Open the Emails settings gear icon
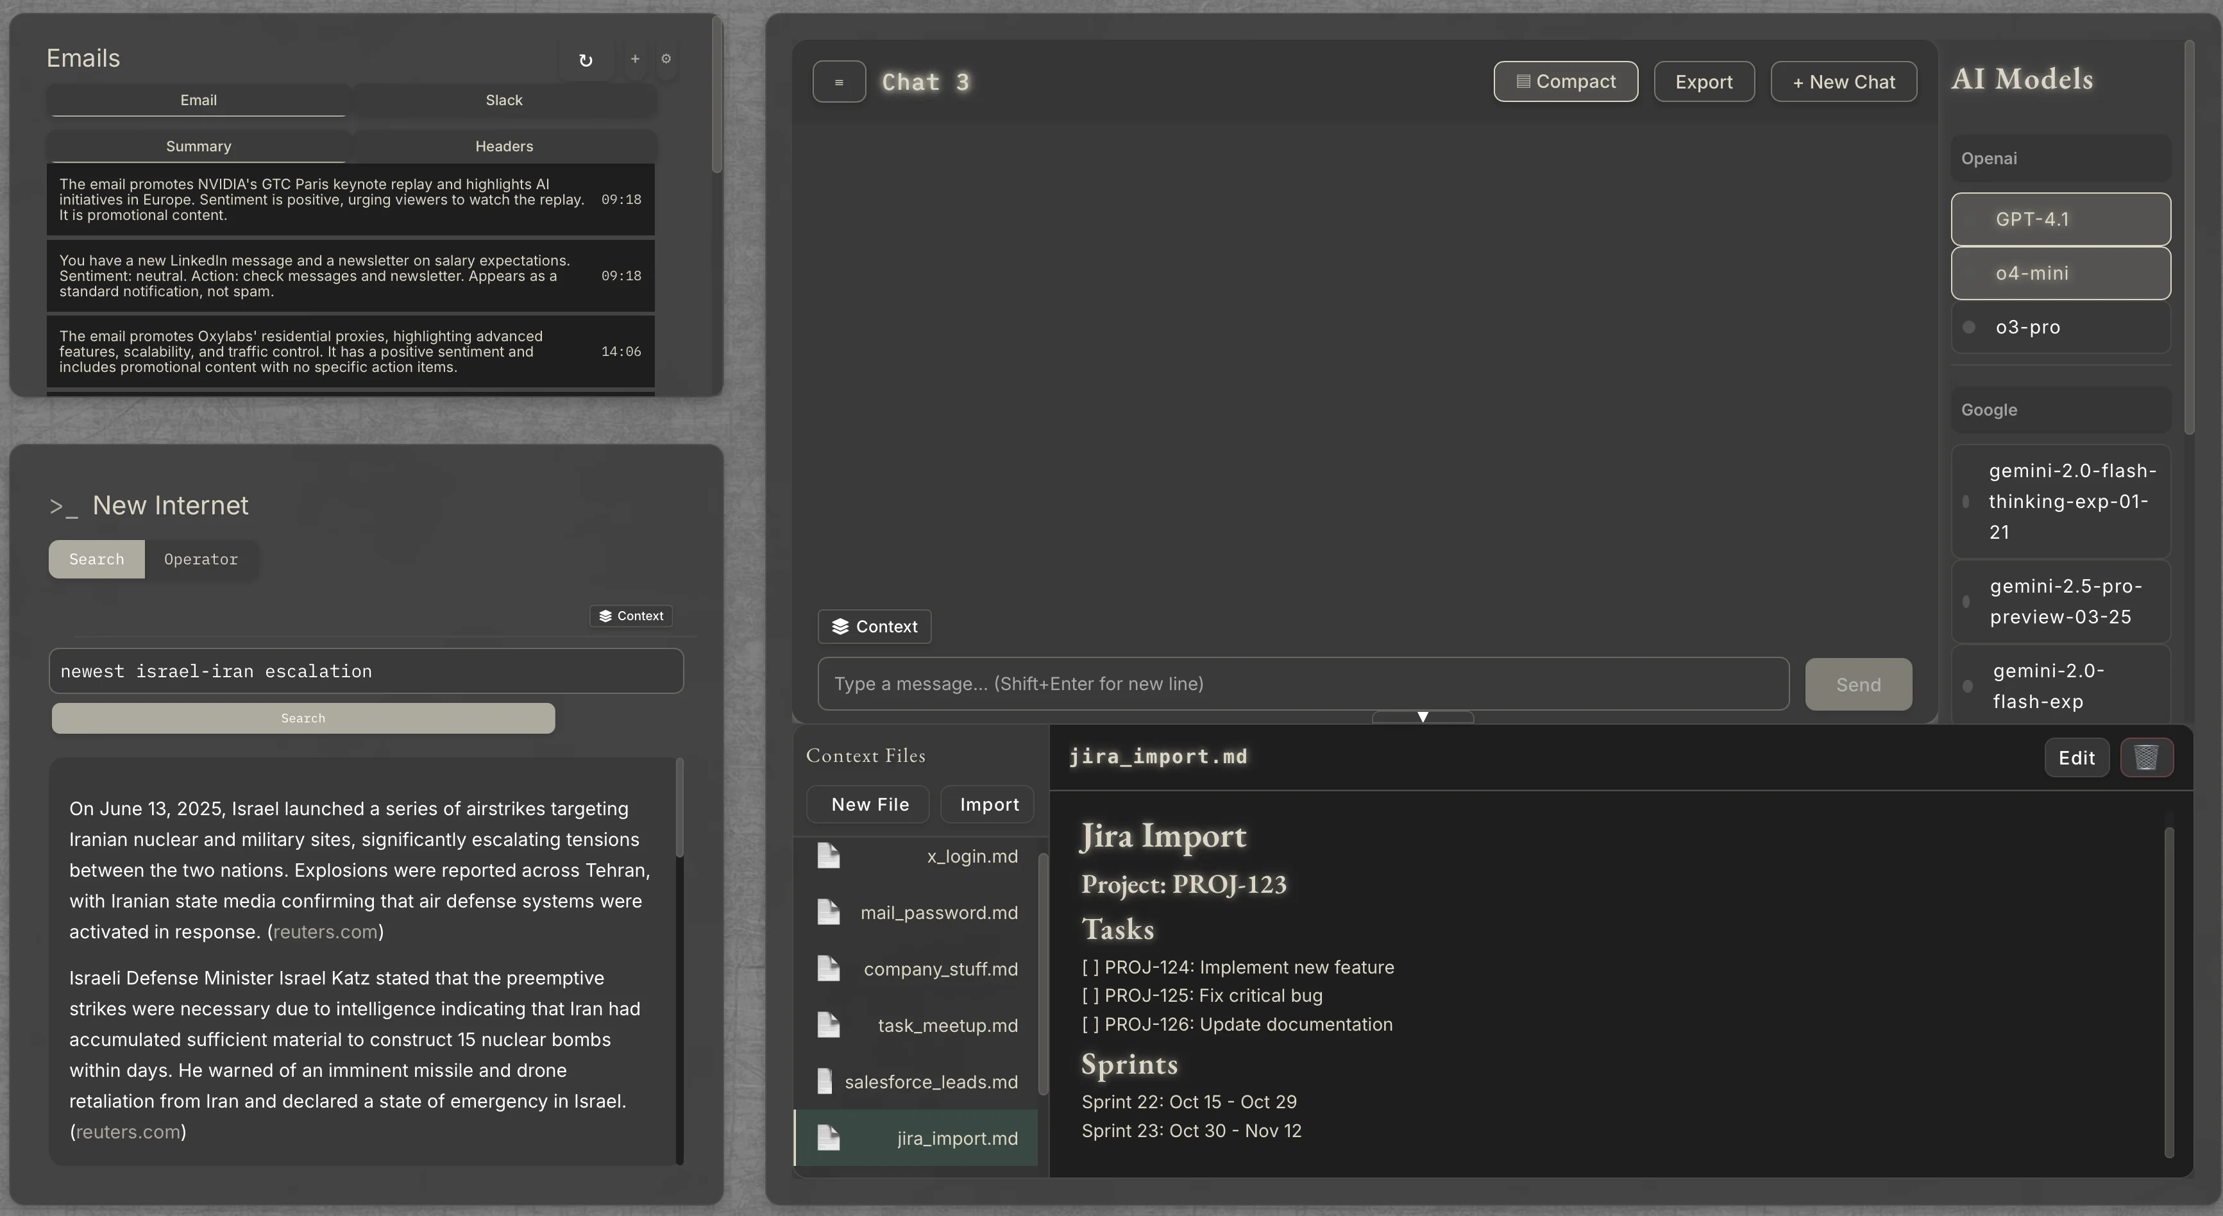 (x=666, y=59)
